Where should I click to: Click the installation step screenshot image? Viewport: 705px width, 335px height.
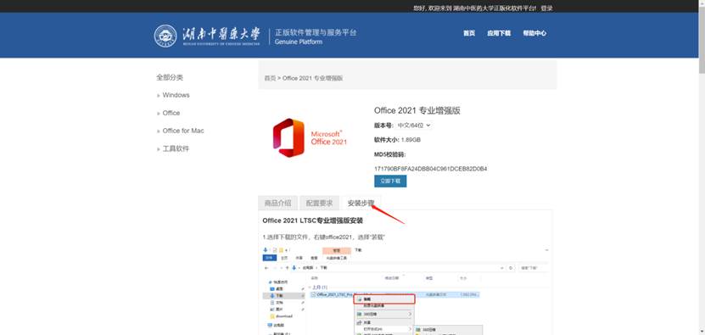(406, 290)
